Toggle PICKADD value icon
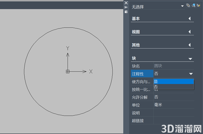The width and height of the screenshot is (203, 134). pyautogui.click(x=188, y=5)
